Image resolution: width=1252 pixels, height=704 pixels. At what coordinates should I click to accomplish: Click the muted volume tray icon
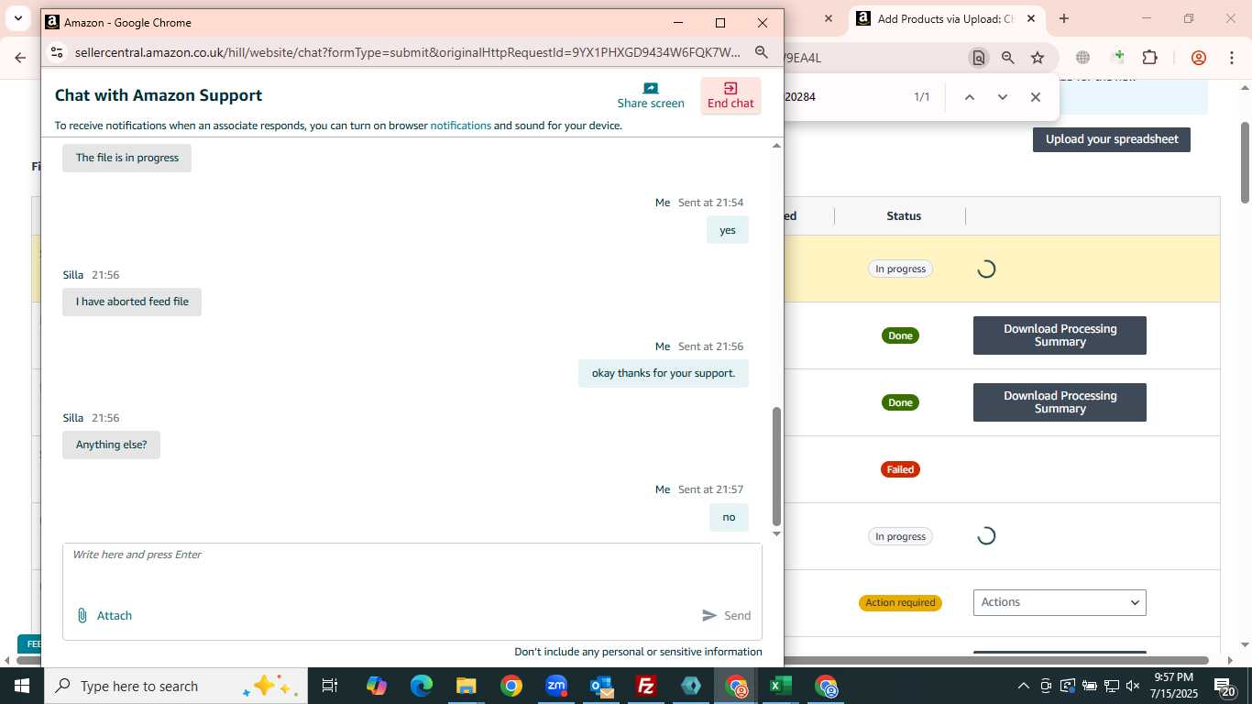point(1133,686)
